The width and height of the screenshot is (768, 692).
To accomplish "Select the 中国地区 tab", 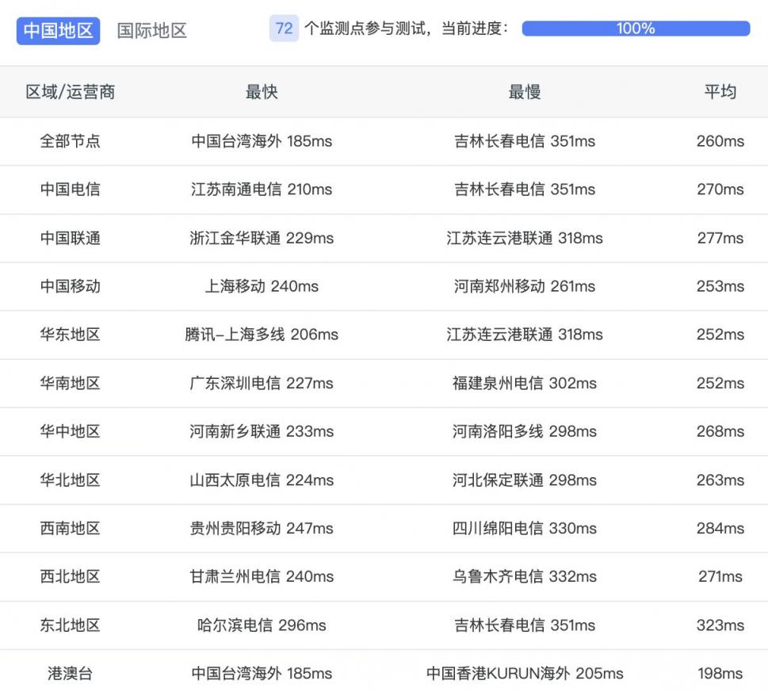I will pyautogui.click(x=58, y=30).
